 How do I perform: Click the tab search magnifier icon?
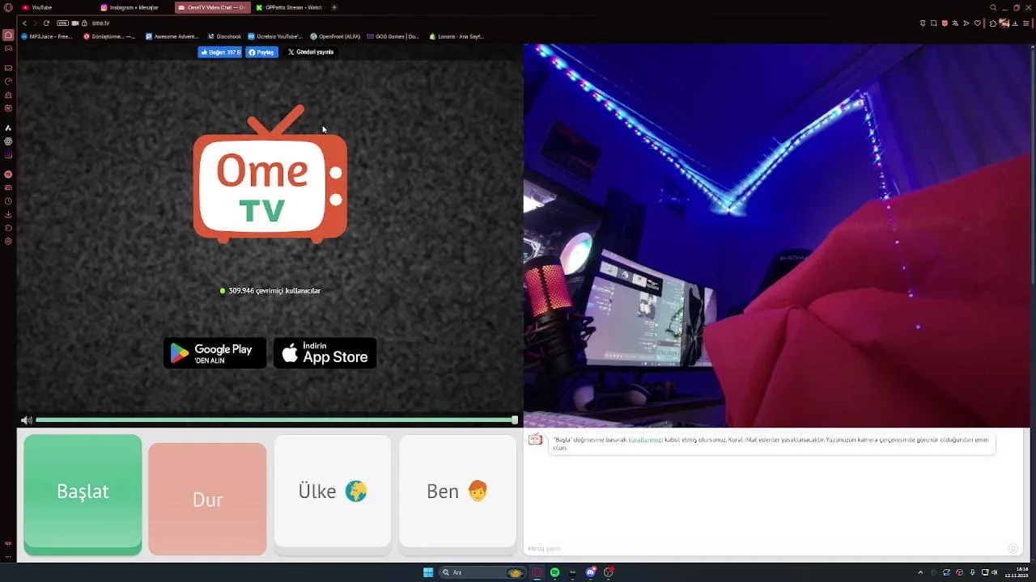[x=993, y=7]
